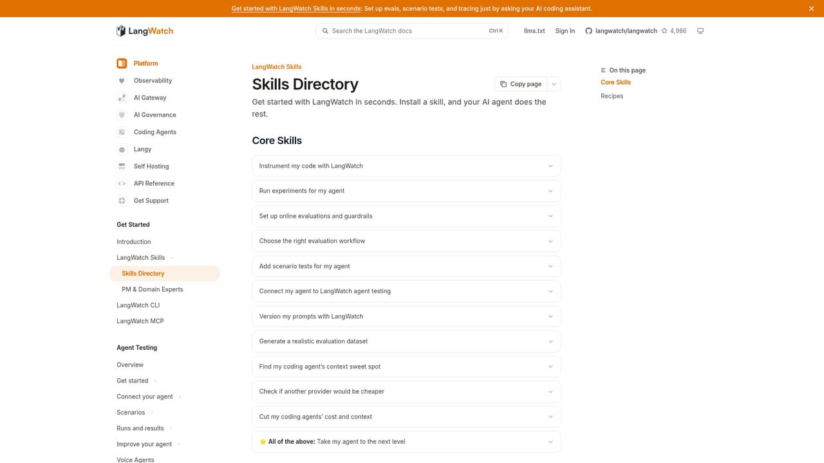Viewport: 824px width, 463px height.
Task: Dismiss the orange announcement banner
Action: pos(811,8)
